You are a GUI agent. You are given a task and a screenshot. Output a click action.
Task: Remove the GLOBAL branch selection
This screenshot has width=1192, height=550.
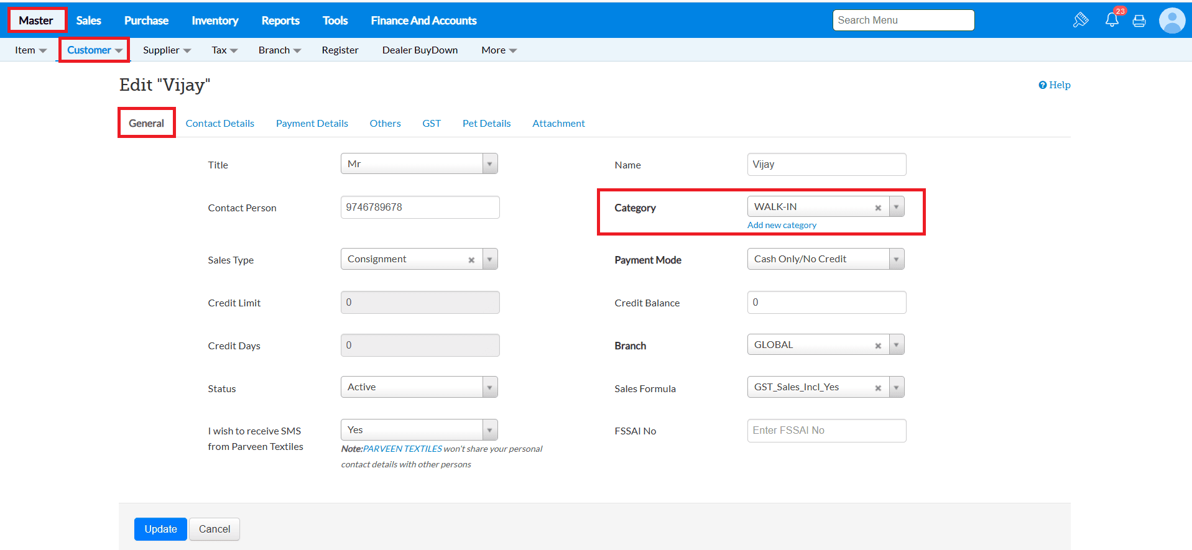[878, 346]
